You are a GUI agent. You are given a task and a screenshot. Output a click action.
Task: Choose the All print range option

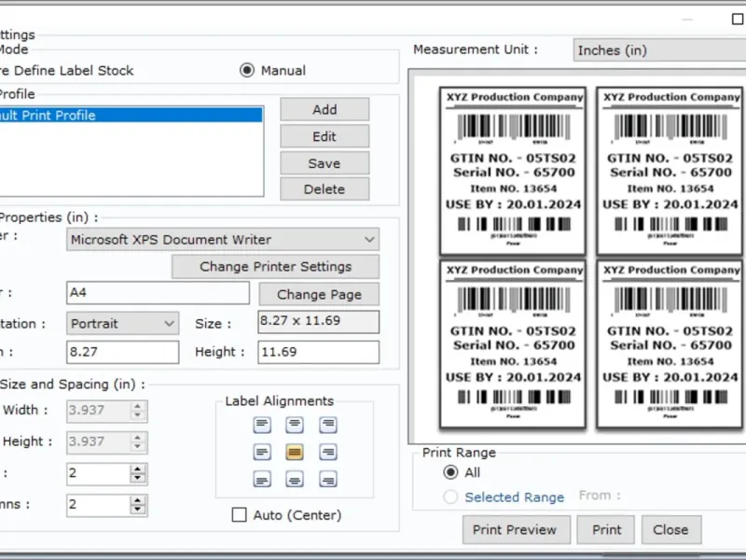pyautogui.click(x=451, y=472)
